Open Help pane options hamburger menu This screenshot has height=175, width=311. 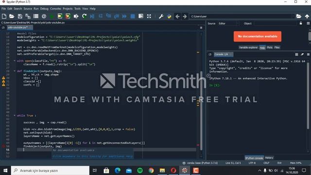308,23
